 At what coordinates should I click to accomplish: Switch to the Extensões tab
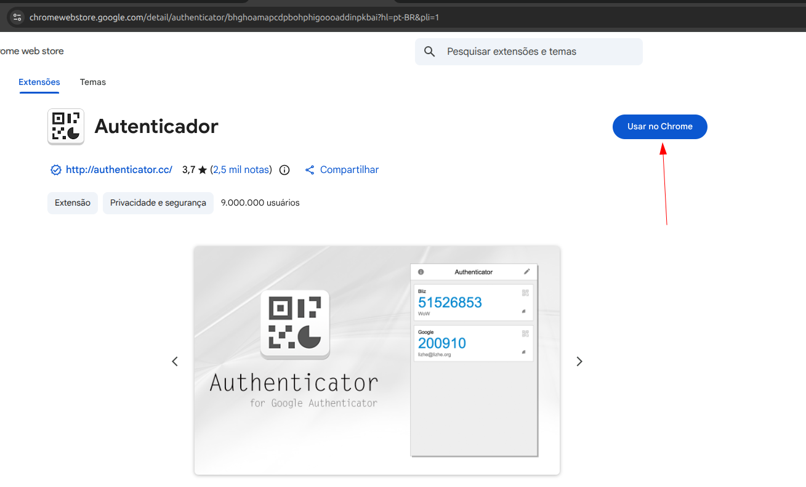[x=39, y=82]
